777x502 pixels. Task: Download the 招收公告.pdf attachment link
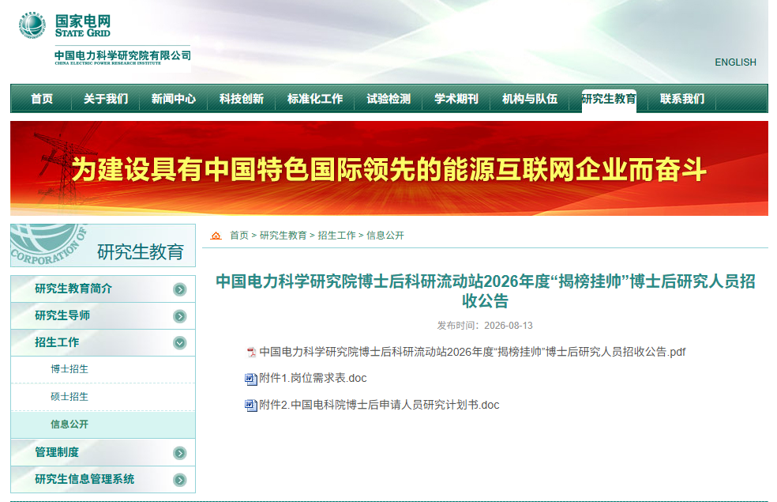(472, 353)
